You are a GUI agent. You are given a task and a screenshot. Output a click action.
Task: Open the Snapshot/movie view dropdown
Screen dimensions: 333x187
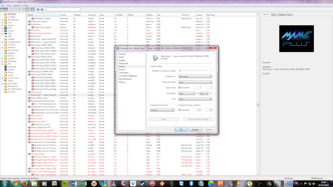162,110
